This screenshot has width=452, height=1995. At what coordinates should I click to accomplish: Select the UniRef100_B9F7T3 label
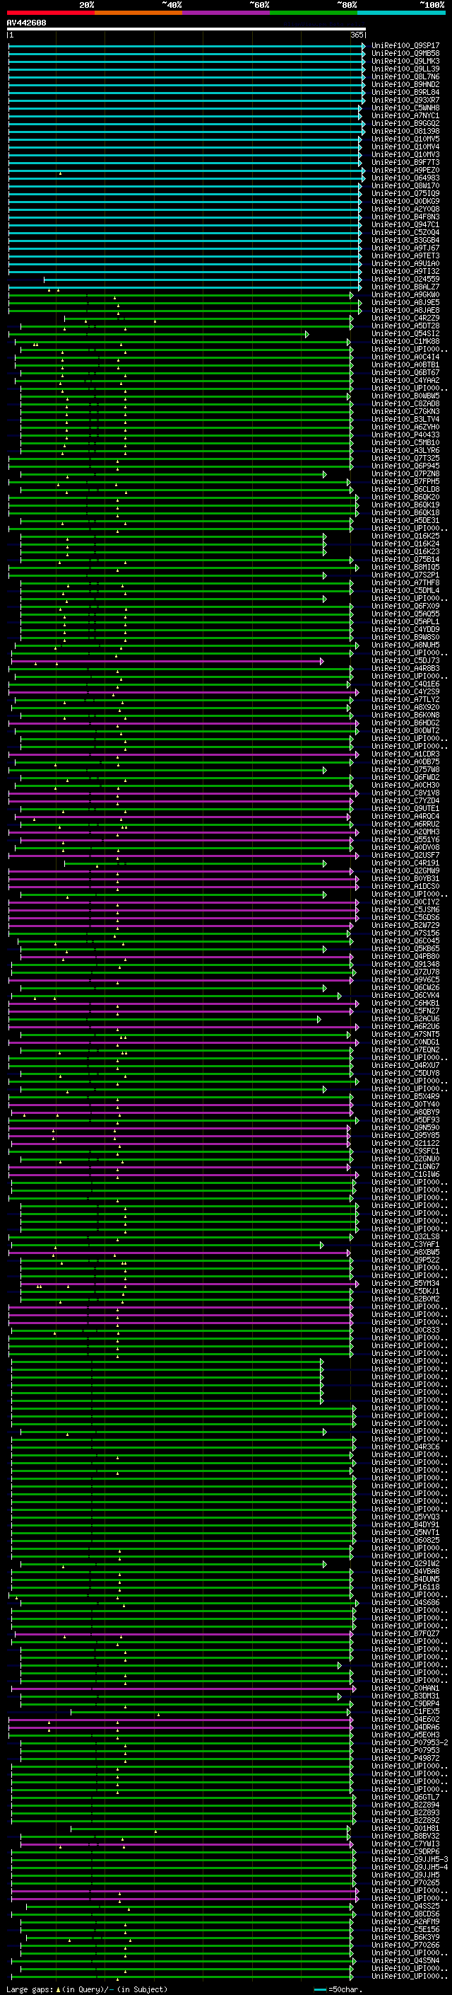405,162
